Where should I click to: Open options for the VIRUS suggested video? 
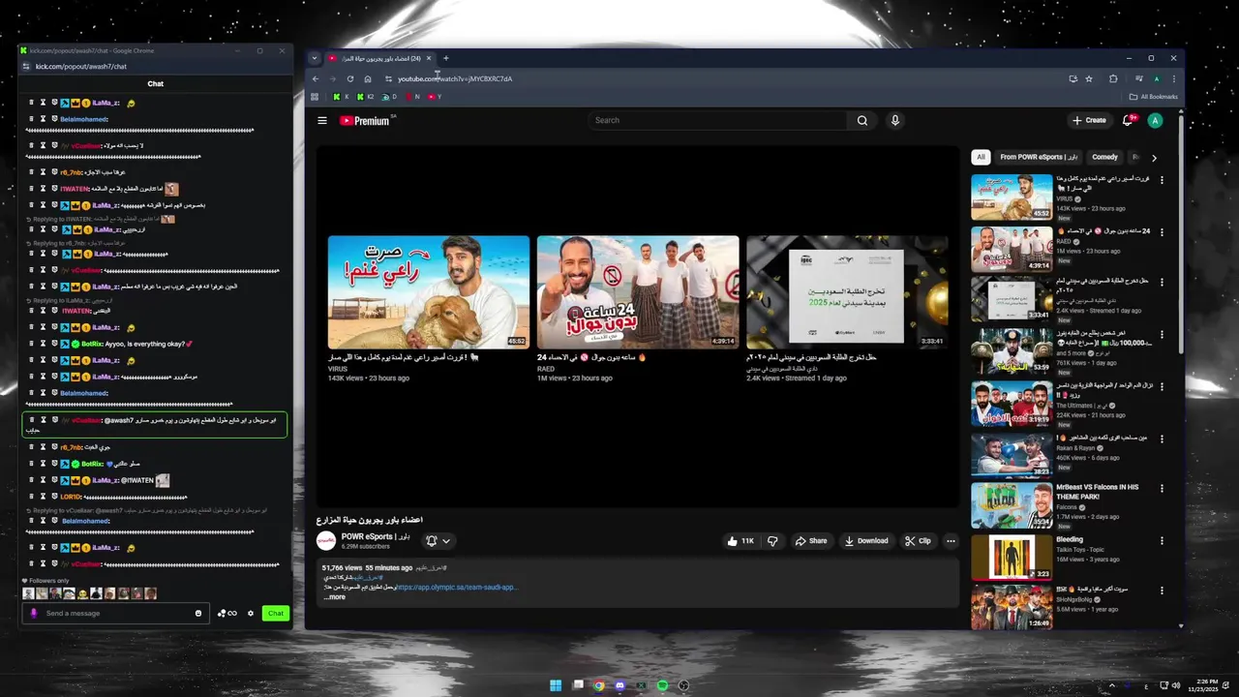point(1162,180)
